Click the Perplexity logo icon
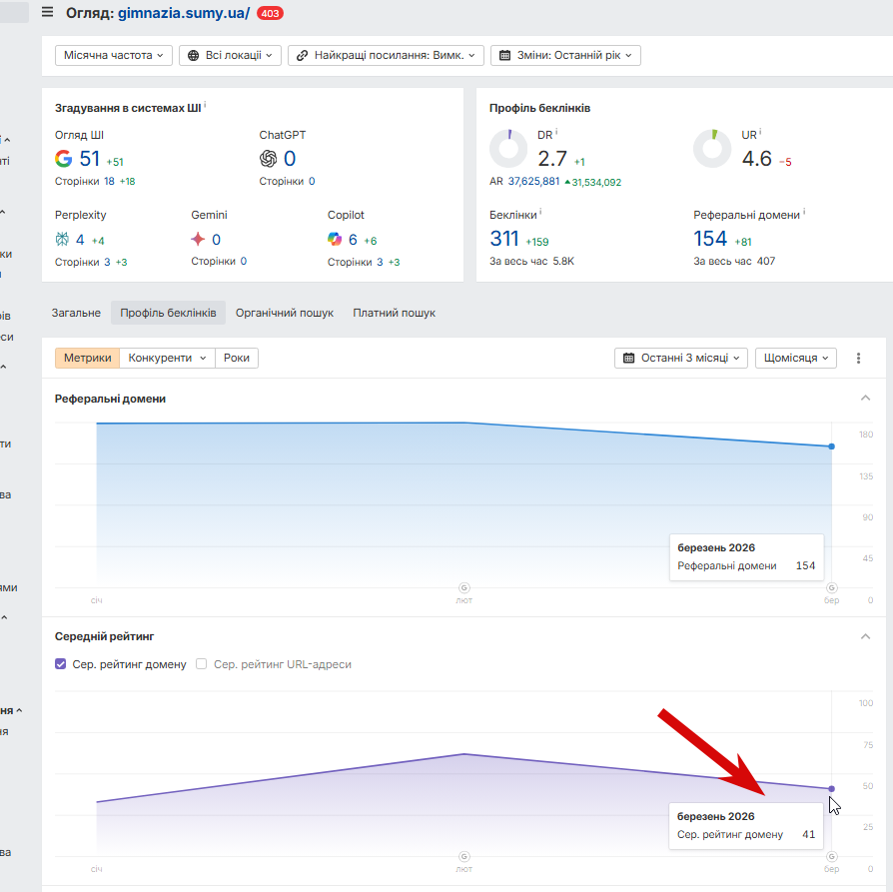The width and height of the screenshot is (893, 892). tap(62, 240)
